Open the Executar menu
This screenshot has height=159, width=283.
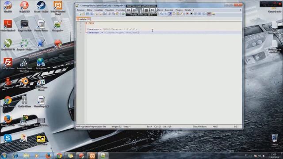pos(169,10)
